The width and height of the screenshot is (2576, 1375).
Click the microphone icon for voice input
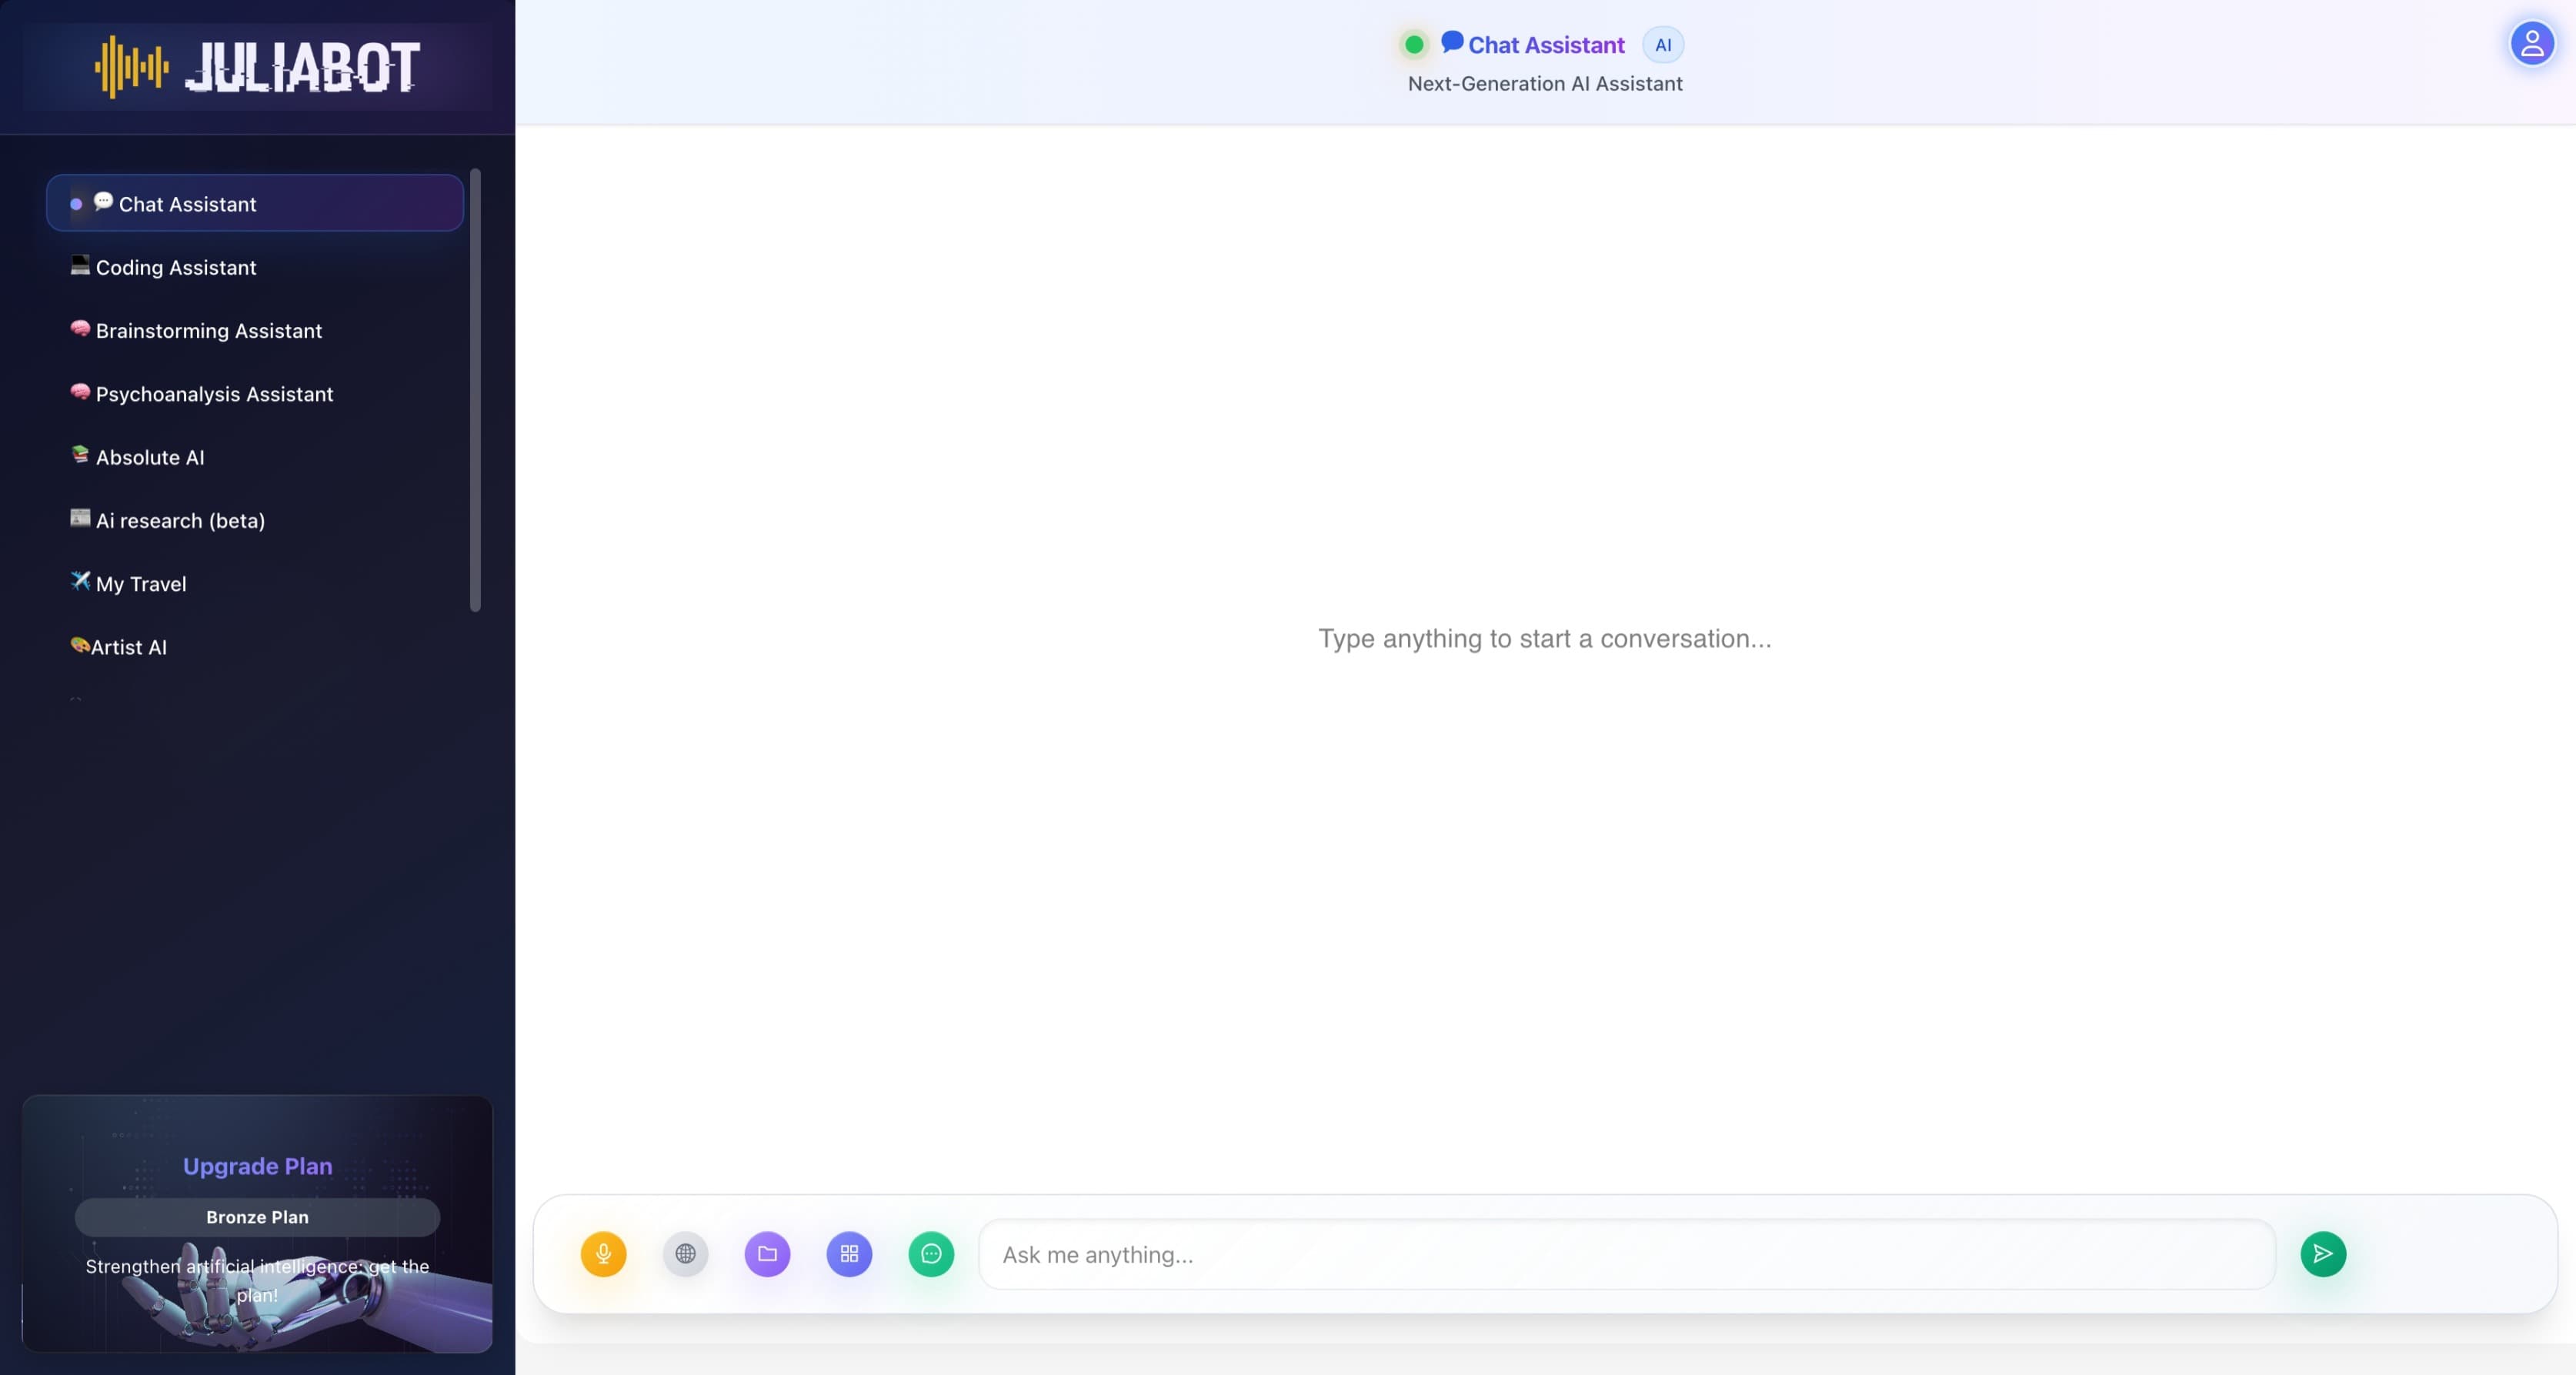click(x=604, y=1253)
